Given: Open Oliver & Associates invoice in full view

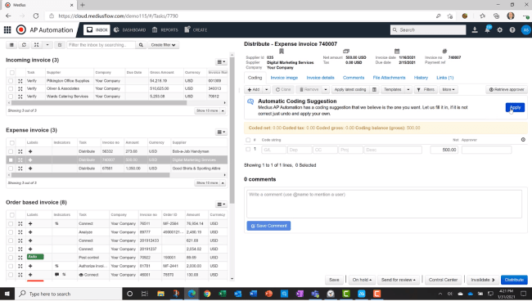Looking at the screenshot, I should [x=20, y=88].
